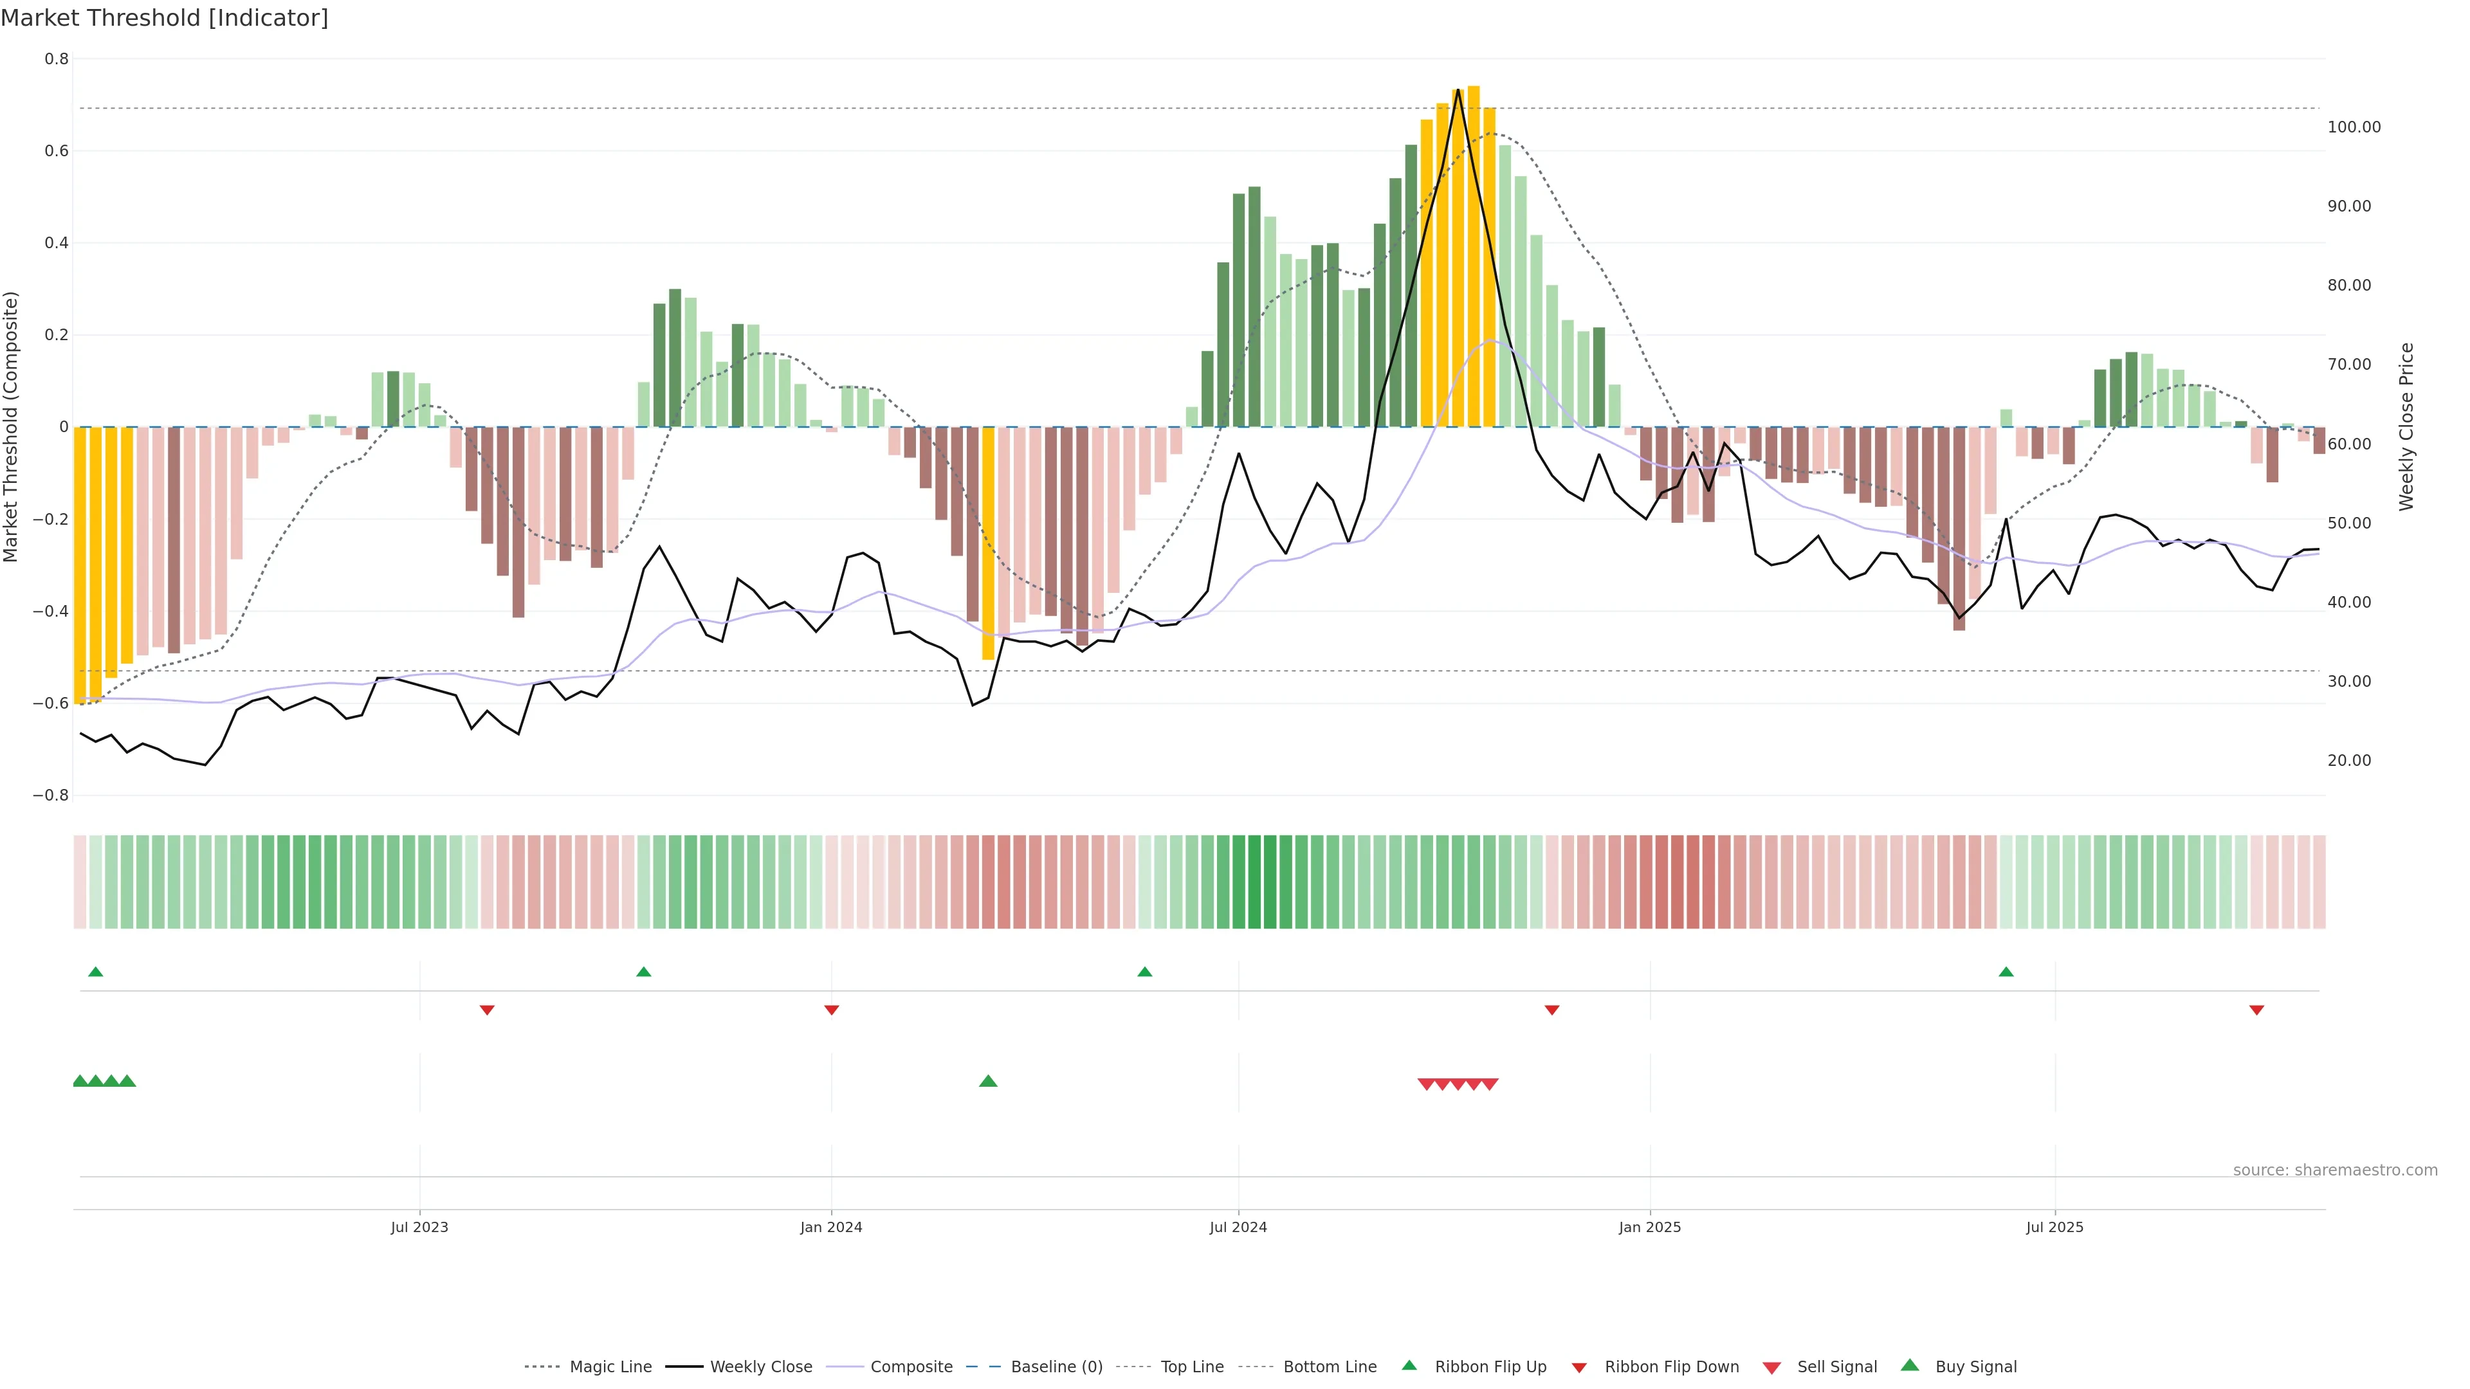The image size is (2470, 1389).
Task: Click the darkest green ribbon cell near Jul 2024
Action: (x=1254, y=882)
